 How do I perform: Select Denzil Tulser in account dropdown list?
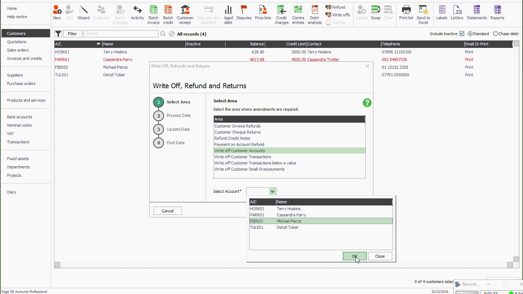[321, 227]
